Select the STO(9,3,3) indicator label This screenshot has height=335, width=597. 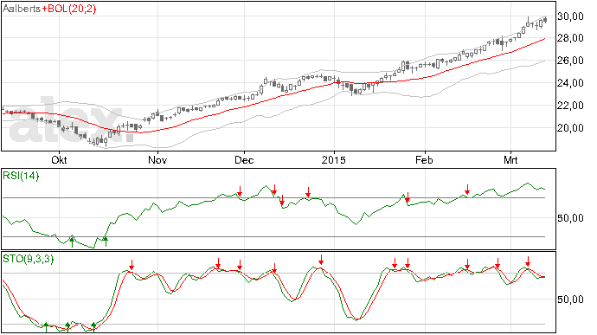29,259
